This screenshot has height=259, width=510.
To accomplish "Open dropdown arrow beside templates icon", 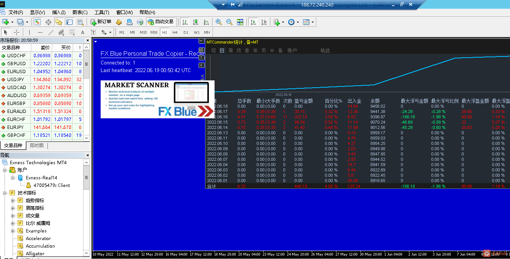I will coord(313,22).
